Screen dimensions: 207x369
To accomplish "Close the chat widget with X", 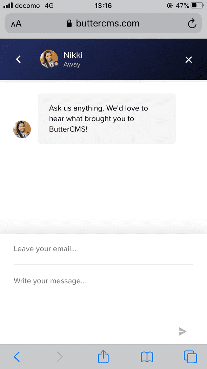I will pos(189,60).
